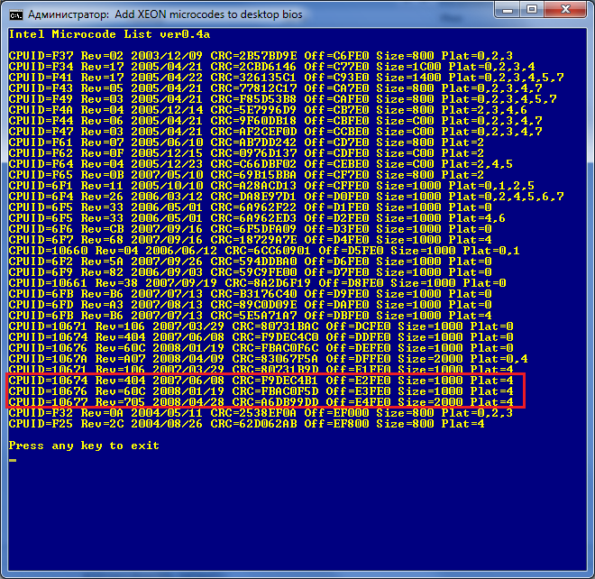Minimize the Add XEON microcodes console window
Image resolution: width=595 pixels, height=579 pixels.
(508, 10)
